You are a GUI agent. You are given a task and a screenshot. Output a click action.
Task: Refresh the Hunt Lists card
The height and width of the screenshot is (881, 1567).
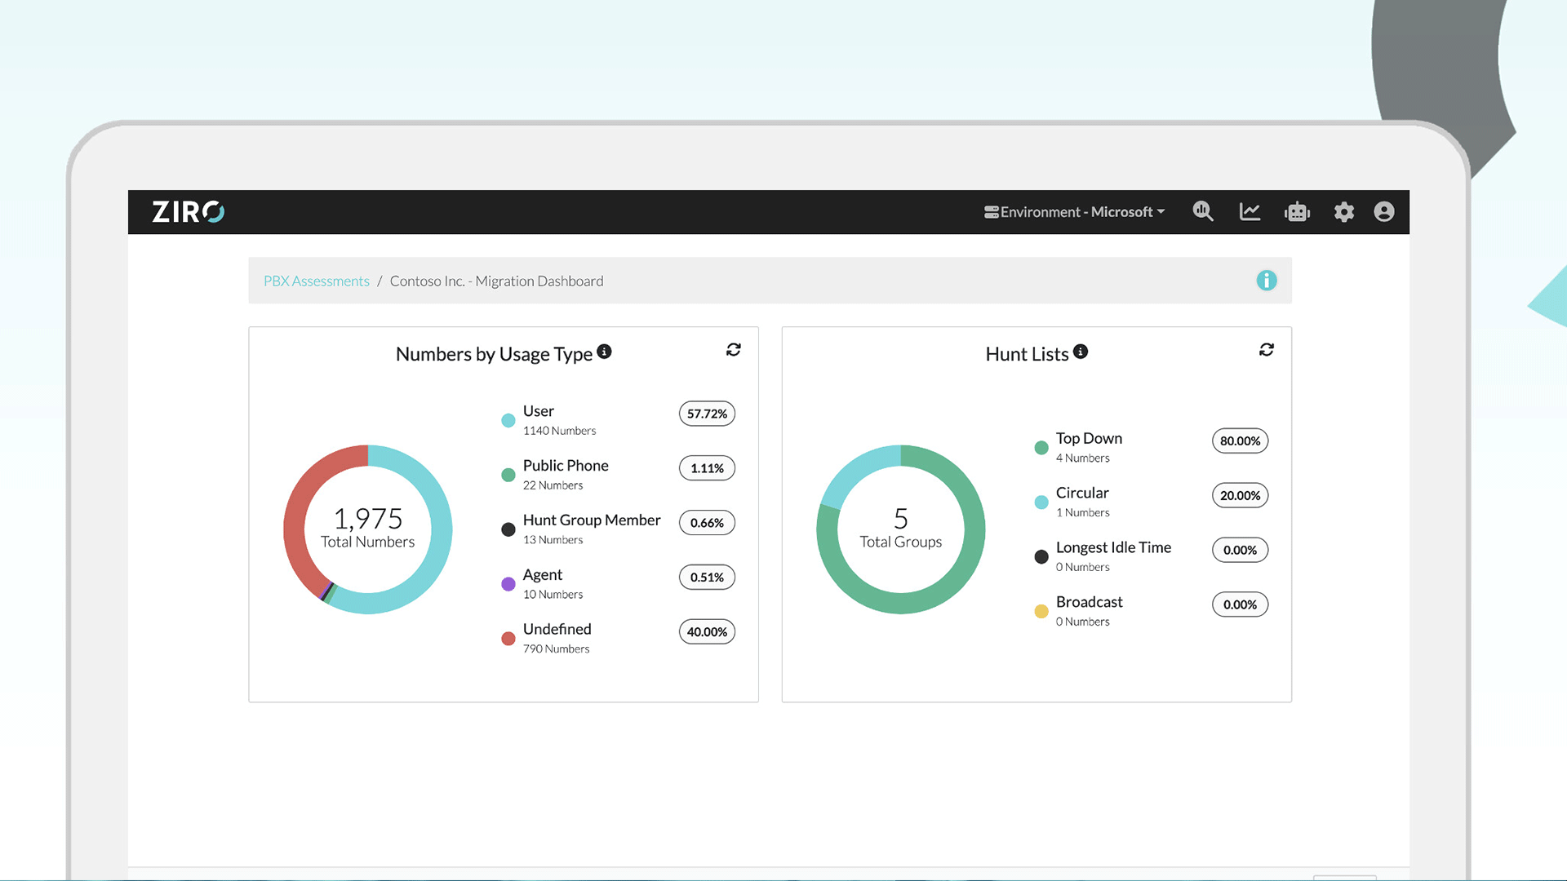(x=1267, y=350)
